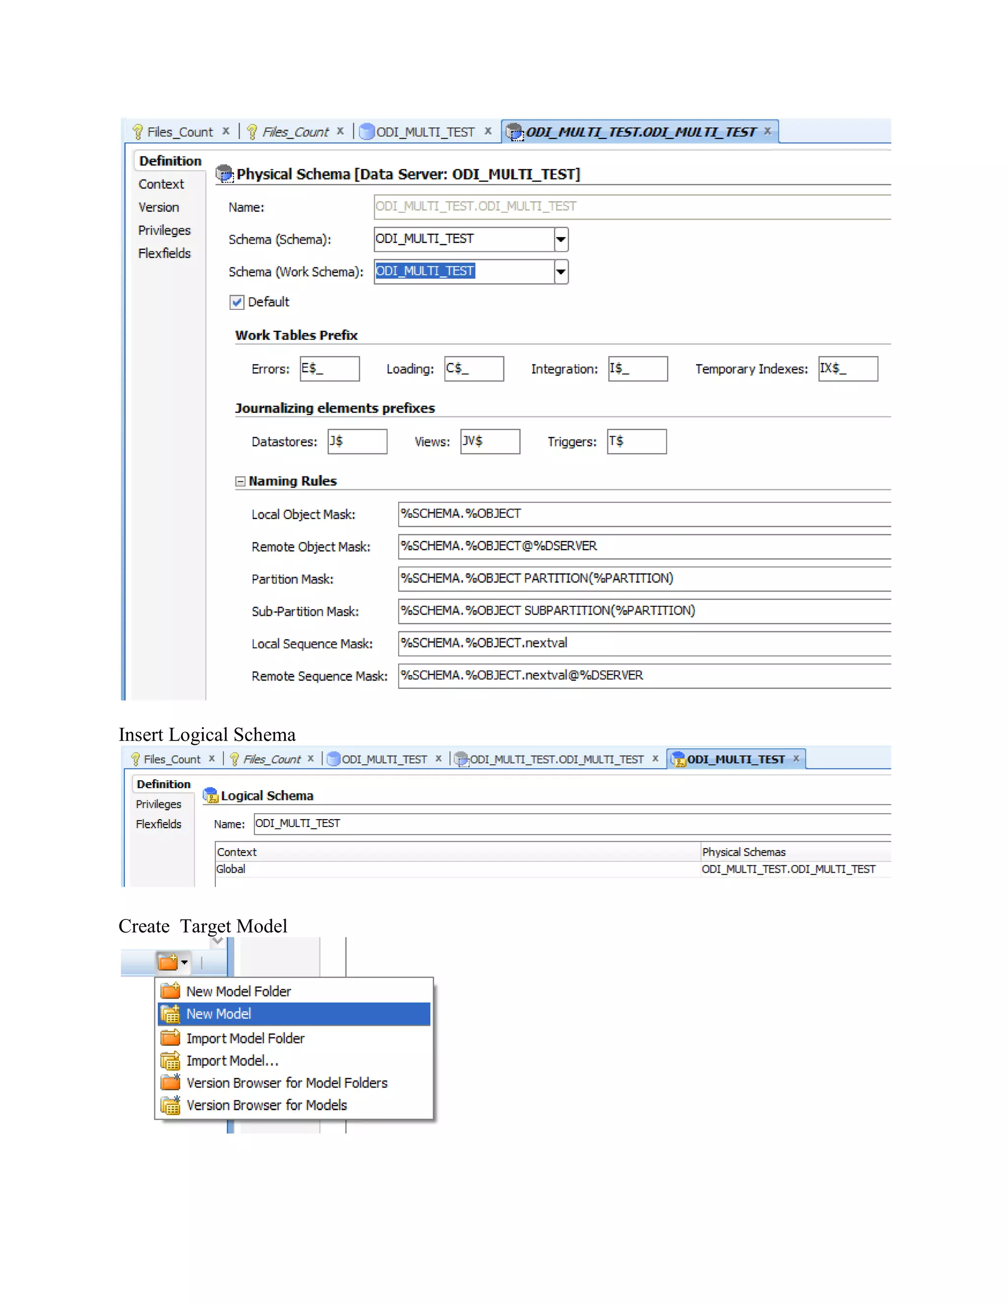Select the Context section of Physical Schema
The height and width of the screenshot is (1303, 1007).
tap(161, 184)
